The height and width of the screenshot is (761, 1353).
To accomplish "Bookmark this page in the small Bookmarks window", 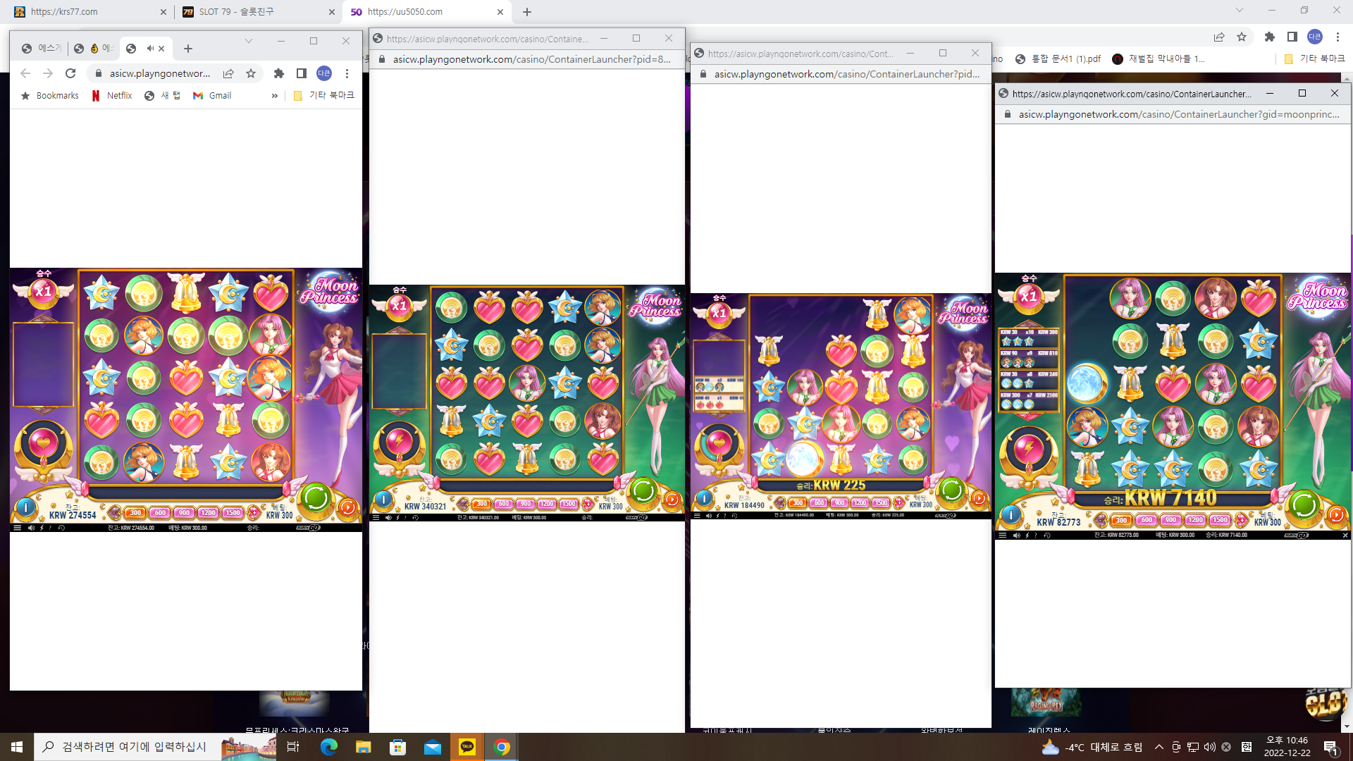I will (251, 73).
